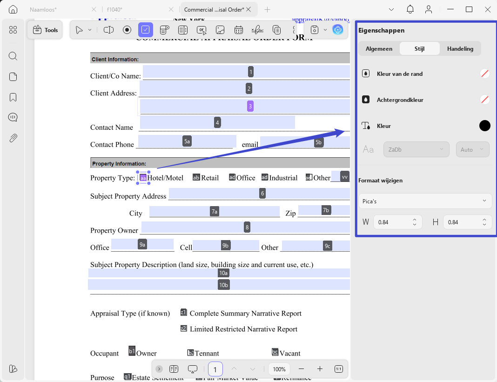Open the search magnifier in sidebar

click(13, 56)
